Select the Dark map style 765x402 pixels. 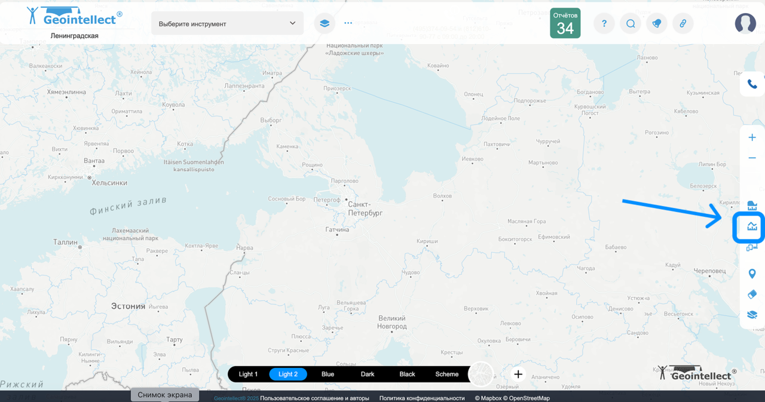point(368,375)
